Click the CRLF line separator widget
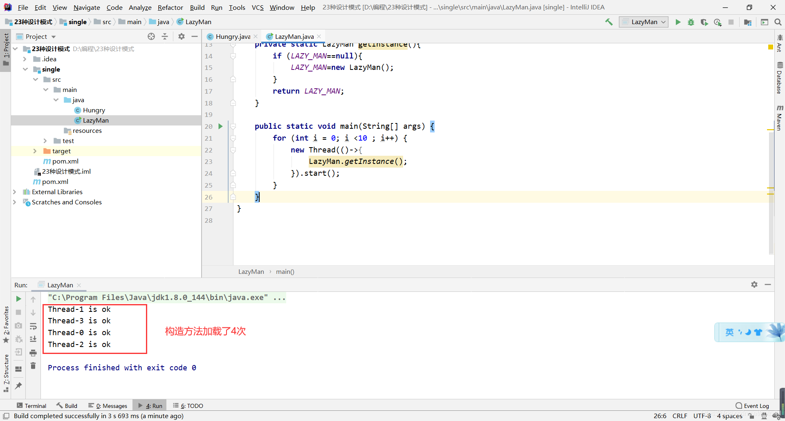Screen dimensions: 785x421 (x=680, y=416)
